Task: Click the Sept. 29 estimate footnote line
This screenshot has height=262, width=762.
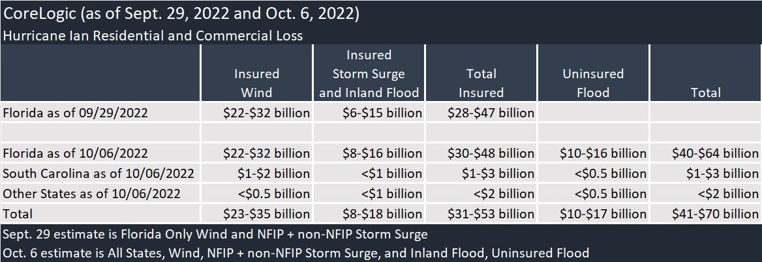Action: (x=215, y=234)
